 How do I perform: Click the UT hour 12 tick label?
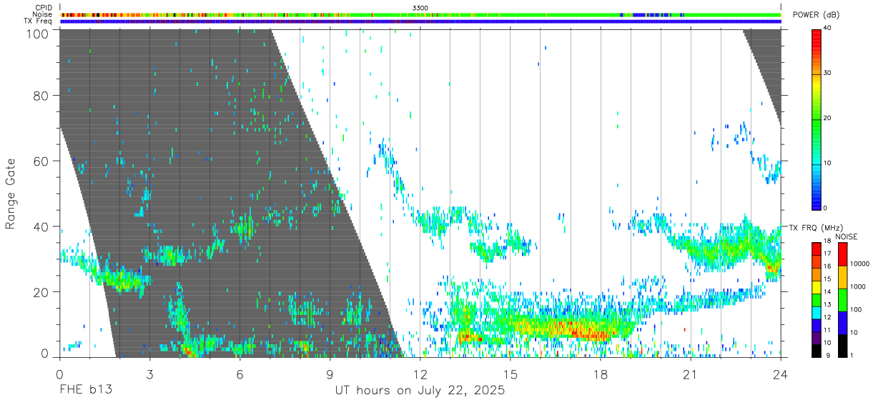(x=420, y=374)
